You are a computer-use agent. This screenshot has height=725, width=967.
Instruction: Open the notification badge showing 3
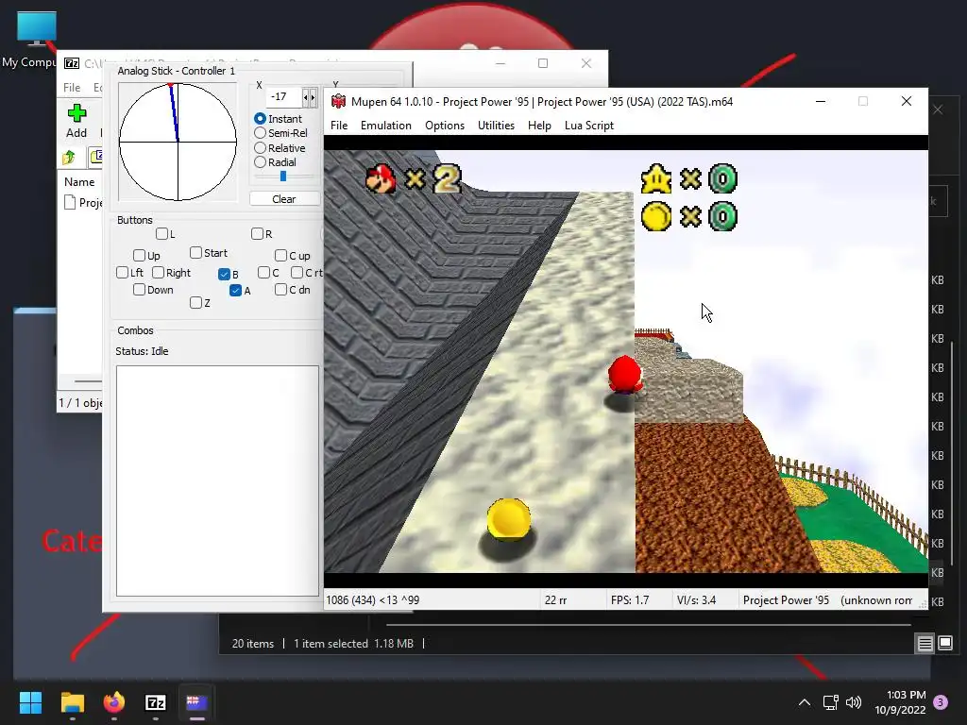[941, 702]
